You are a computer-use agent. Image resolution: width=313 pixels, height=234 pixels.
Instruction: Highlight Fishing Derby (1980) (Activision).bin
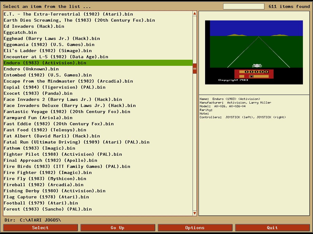click(54, 191)
